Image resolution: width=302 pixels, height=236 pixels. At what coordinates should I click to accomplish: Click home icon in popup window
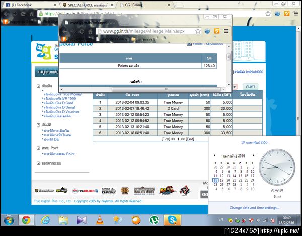point(90,31)
